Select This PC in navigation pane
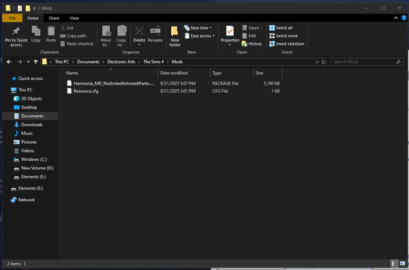This screenshot has height=270, width=409. click(x=25, y=90)
